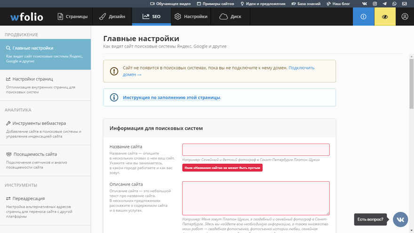Screen dimensions: 414x233
Task: Click the АНАЛИТИКА section label
Action: 18,110
